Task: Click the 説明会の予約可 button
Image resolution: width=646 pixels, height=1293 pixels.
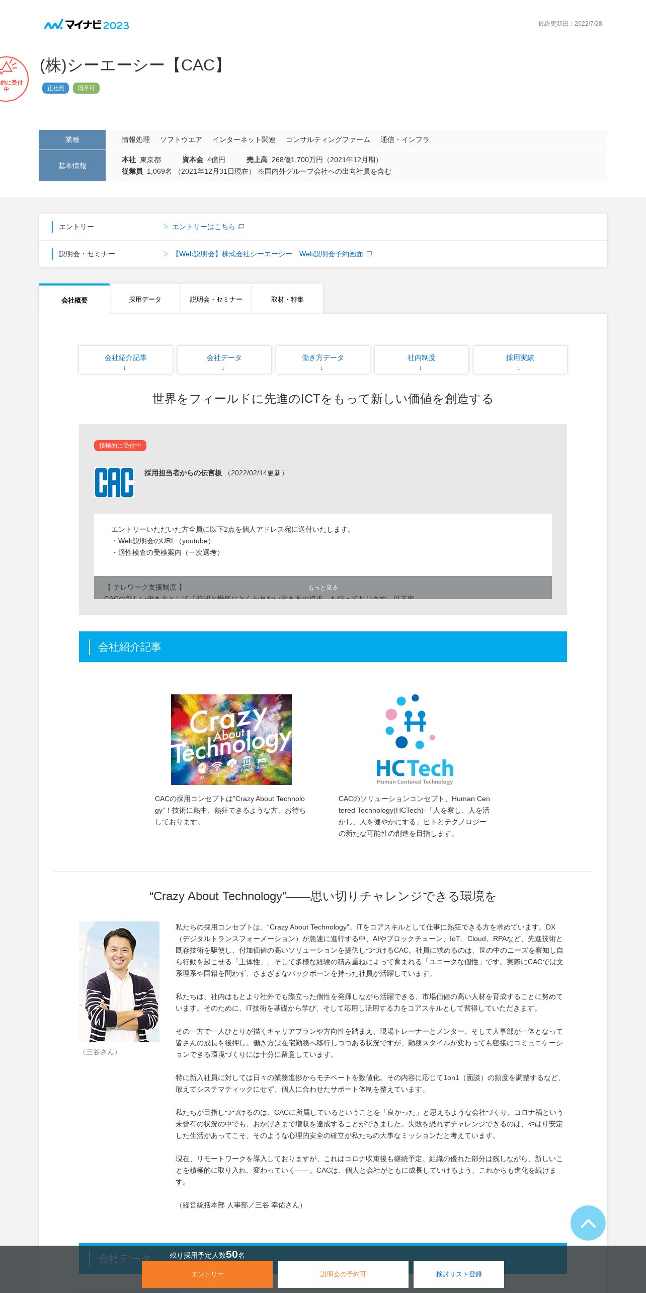Action: pos(343,1274)
